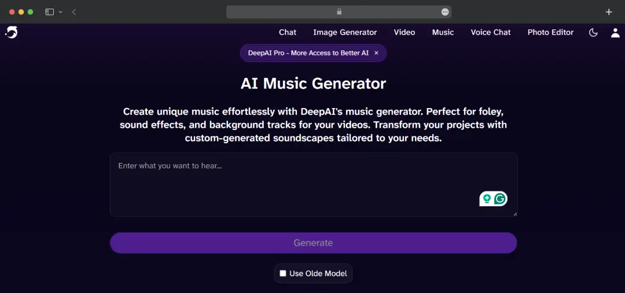The image size is (625, 293).
Task: Open Voice Chat from the navigation
Action: coord(490,32)
